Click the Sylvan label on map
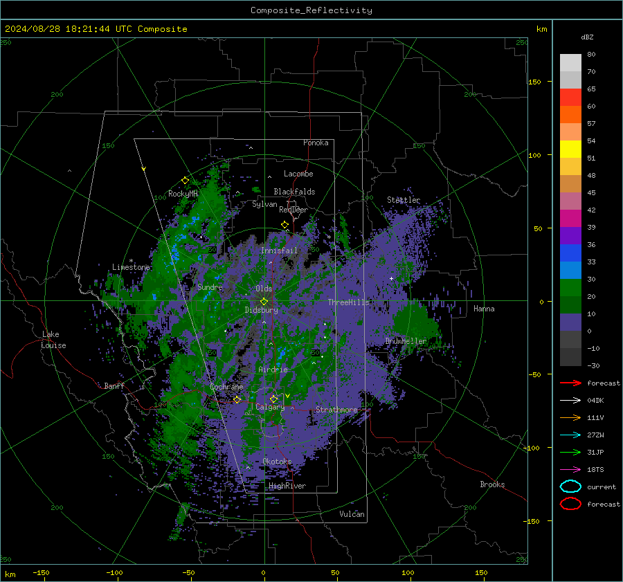This screenshot has height=582, width=623. pos(264,204)
